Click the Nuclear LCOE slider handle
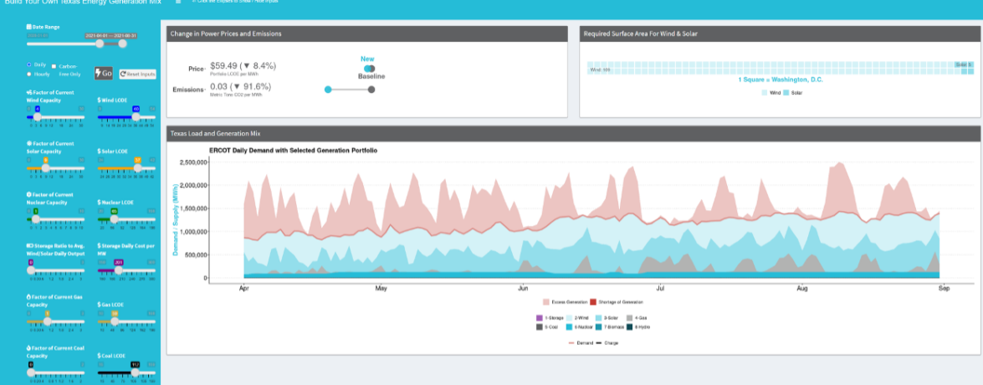983x385 pixels. [114, 219]
